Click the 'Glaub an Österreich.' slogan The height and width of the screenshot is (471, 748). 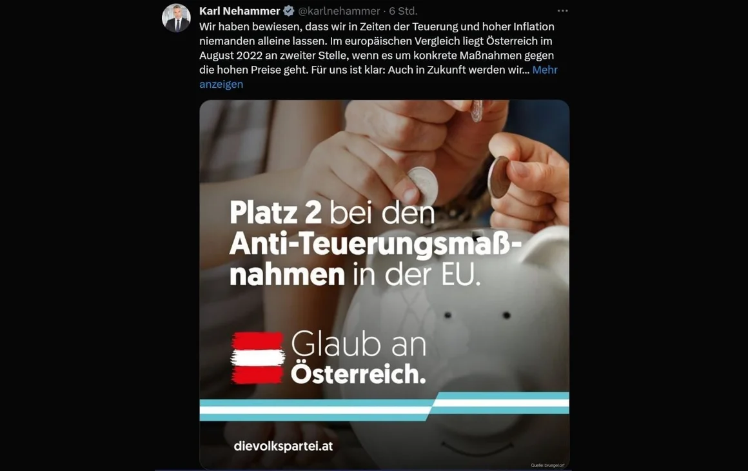359,358
